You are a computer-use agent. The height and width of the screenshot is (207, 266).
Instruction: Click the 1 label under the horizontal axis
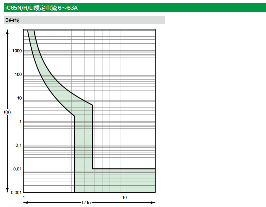click(x=24, y=197)
